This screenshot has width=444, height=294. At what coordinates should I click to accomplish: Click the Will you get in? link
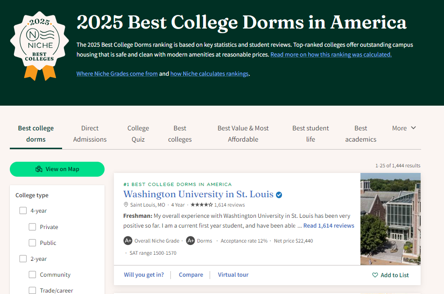click(x=144, y=275)
